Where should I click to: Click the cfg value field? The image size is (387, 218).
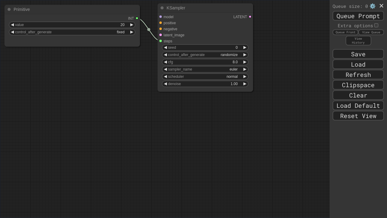click(x=205, y=62)
